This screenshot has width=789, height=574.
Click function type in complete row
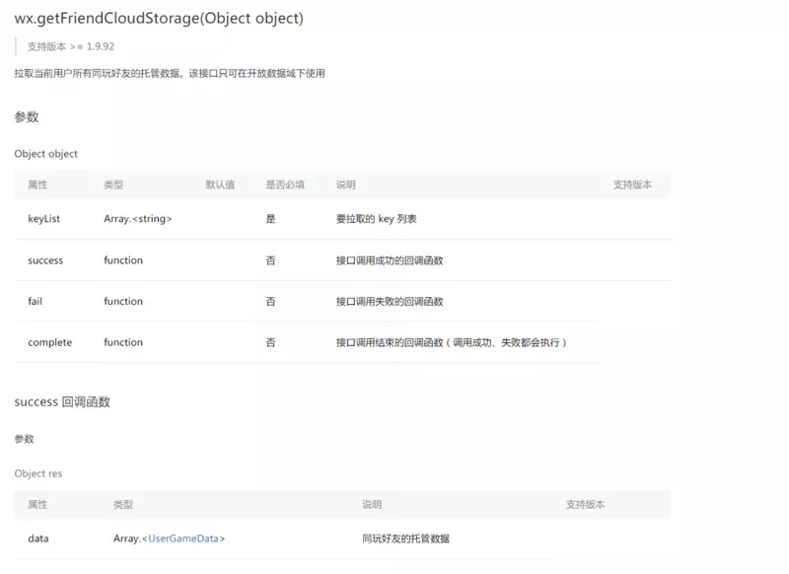point(123,342)
